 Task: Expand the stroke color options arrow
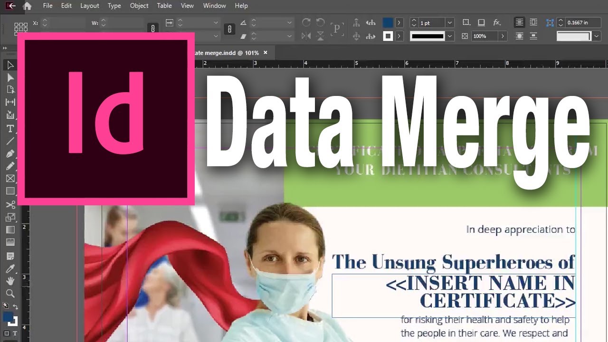click(x=399, y=36)
